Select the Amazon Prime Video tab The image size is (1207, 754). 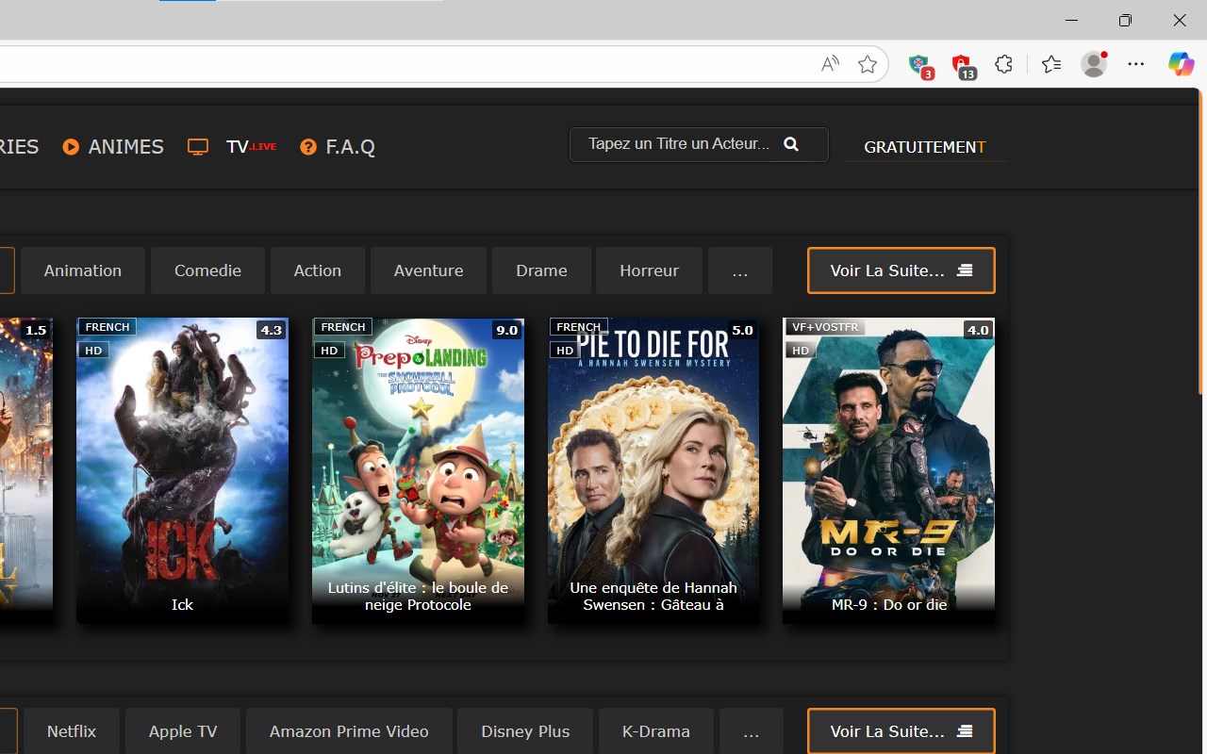[349, 731]
